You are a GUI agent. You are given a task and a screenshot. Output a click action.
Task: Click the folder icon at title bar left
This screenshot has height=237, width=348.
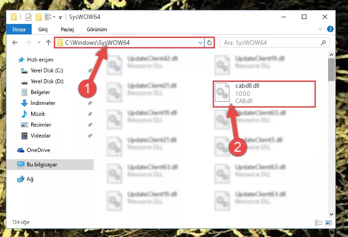14,17
